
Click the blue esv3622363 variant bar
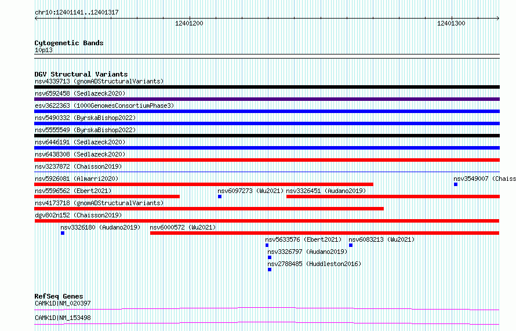click(x=267, y=111)
